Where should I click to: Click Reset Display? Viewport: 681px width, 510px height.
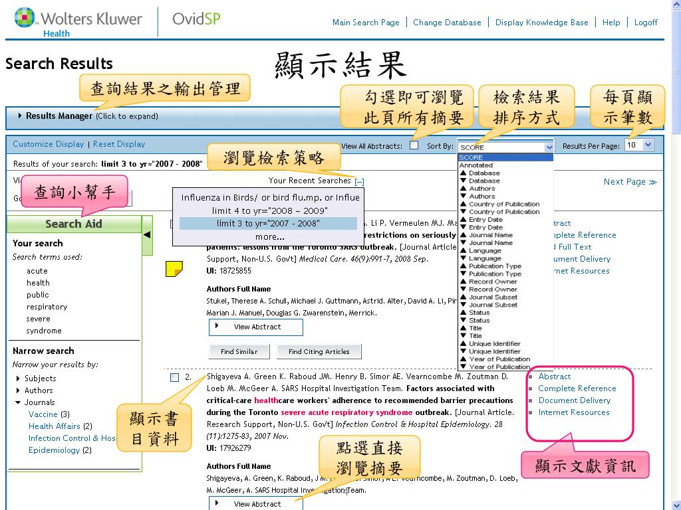click(119, 144)
